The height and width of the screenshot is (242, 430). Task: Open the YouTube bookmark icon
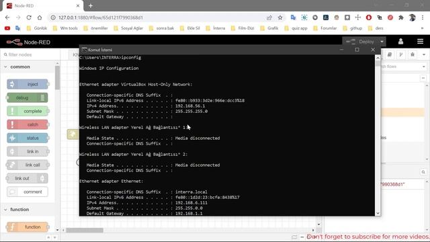7,28
